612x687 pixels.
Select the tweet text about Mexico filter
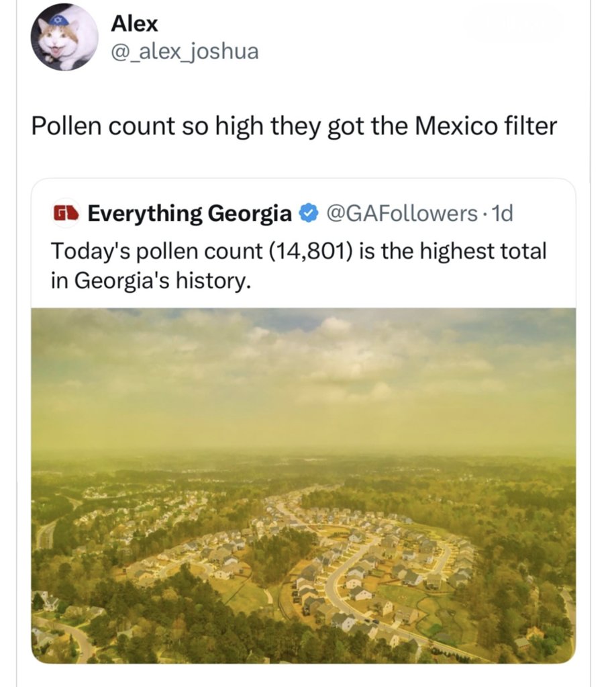[294, 127]
